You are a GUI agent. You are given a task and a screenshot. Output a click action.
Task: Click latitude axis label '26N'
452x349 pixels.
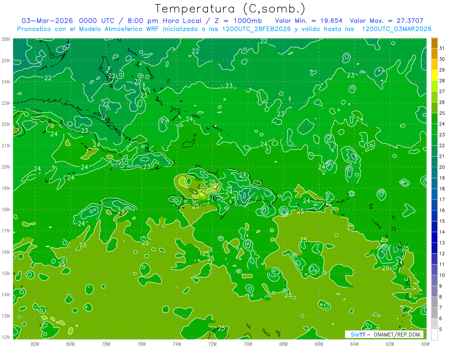pos(6,39)
